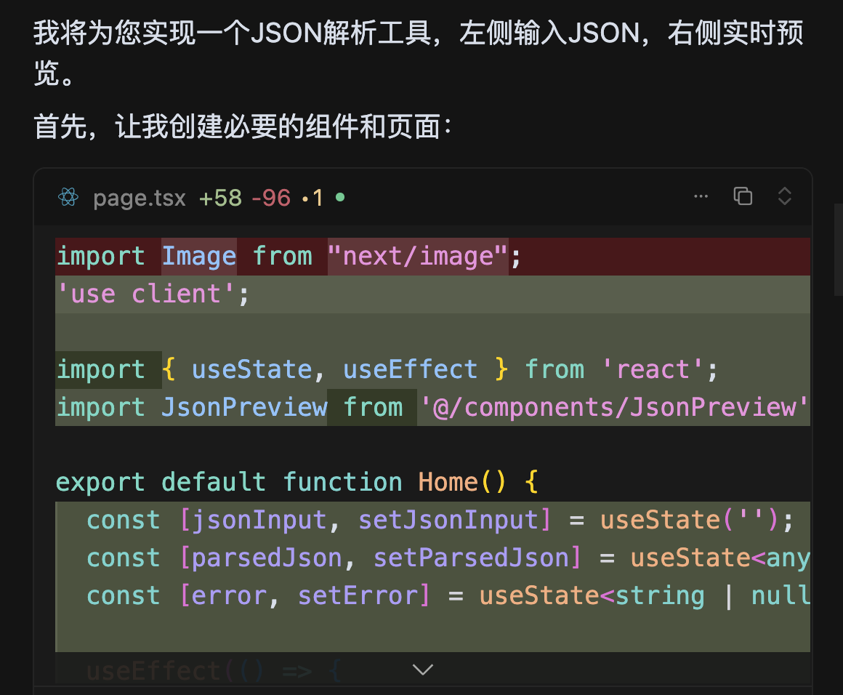The width and height of the screenshot is (843, 695).
Task: Click the parsedJson state declaration line
Action: coord(447,558)
